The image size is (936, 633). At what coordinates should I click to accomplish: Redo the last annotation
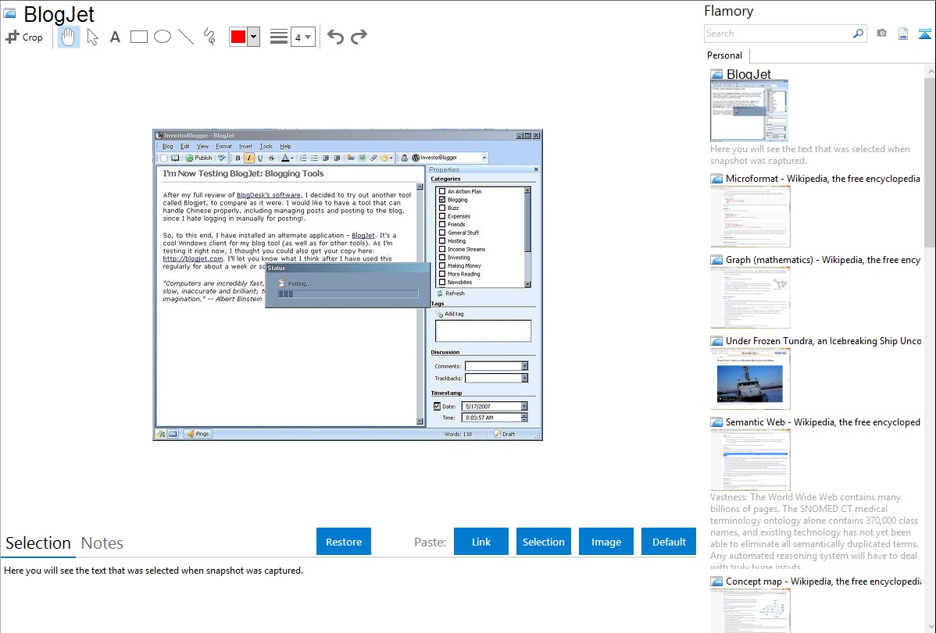pos(359,37)
